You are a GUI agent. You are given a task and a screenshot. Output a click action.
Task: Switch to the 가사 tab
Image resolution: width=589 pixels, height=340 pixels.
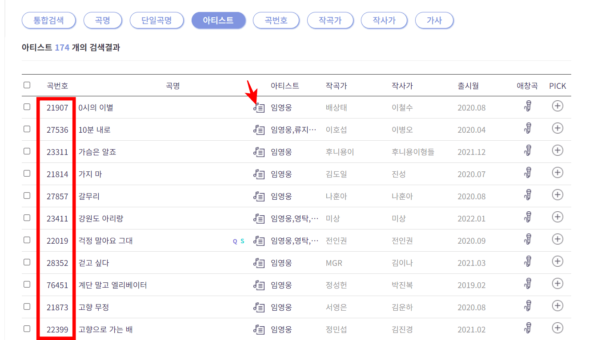click(x=434, y=20)
